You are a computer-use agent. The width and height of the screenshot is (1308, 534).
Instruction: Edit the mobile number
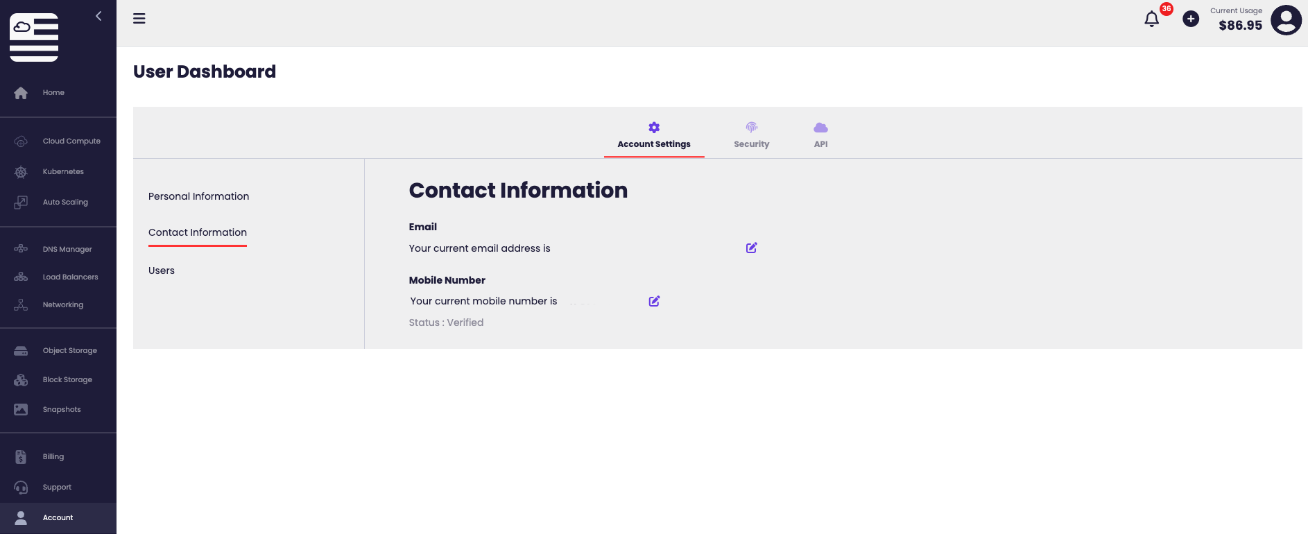pyautogui.click(x=654, y=301)
